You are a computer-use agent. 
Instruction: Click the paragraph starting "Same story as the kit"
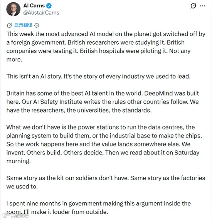click(x=106, y=182)
